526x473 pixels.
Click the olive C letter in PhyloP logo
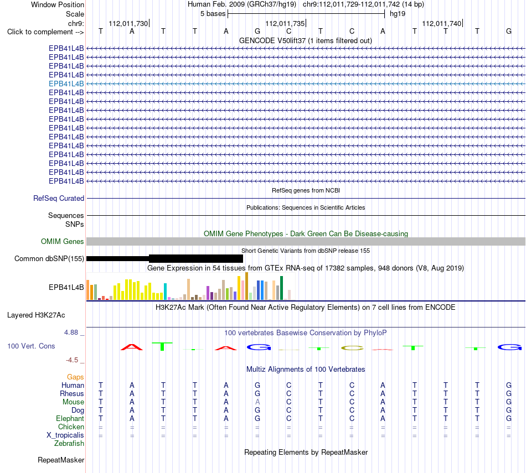click(x=352, y=348)
